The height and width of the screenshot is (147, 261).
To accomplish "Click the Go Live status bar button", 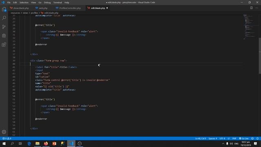I will (244, 138).
